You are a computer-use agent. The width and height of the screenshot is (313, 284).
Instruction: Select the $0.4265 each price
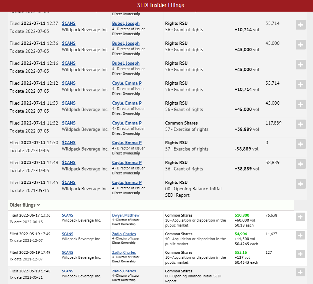coord(246,244)
